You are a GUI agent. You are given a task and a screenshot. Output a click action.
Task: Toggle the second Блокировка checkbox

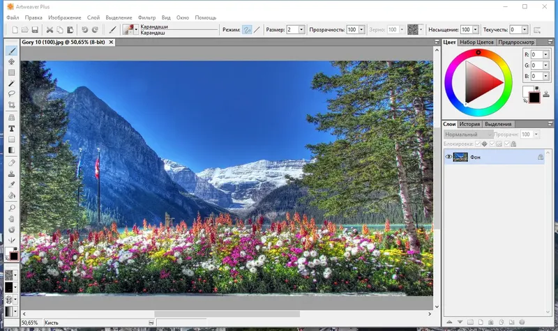[492, 144]
